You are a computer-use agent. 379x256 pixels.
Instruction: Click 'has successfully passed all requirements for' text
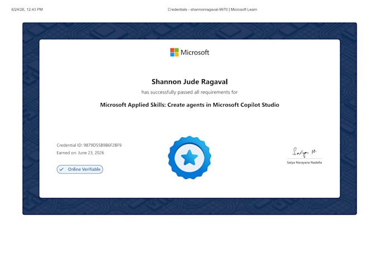click(189, 92)
